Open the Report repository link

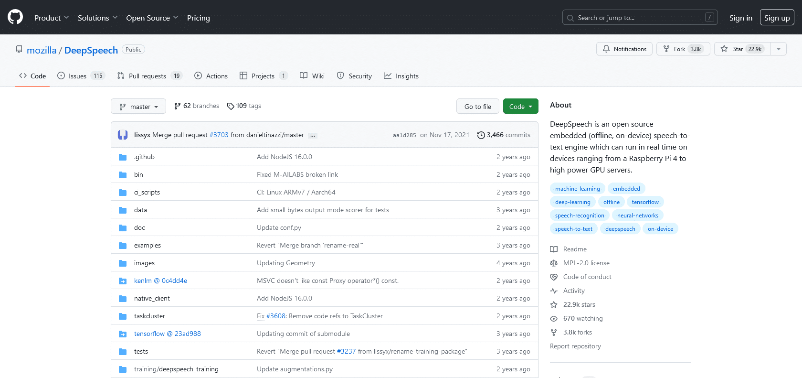coord(575,346)
